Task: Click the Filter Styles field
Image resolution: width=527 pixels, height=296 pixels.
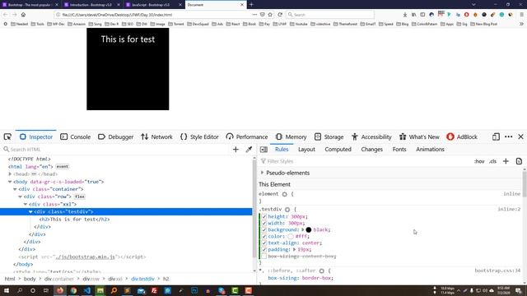Action: pos(365,161)
